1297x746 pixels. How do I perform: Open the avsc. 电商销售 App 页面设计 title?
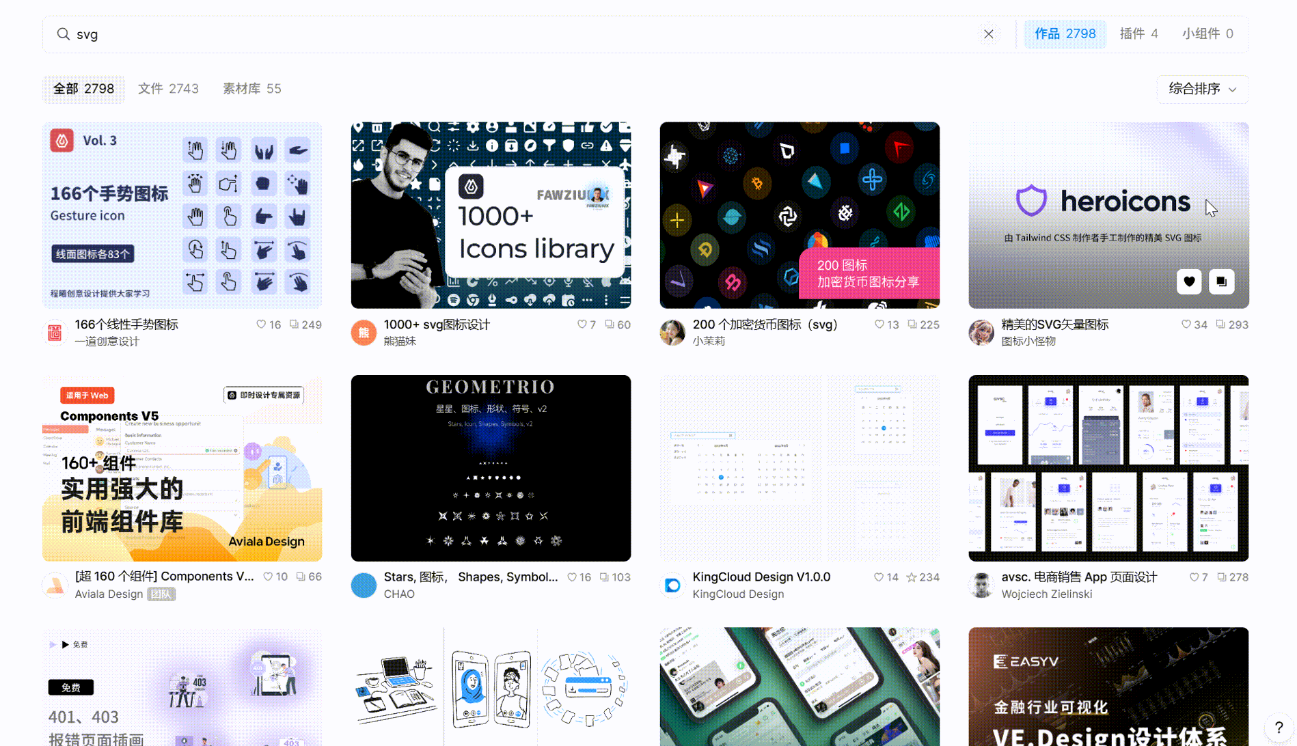click(x=1079, y=577)
